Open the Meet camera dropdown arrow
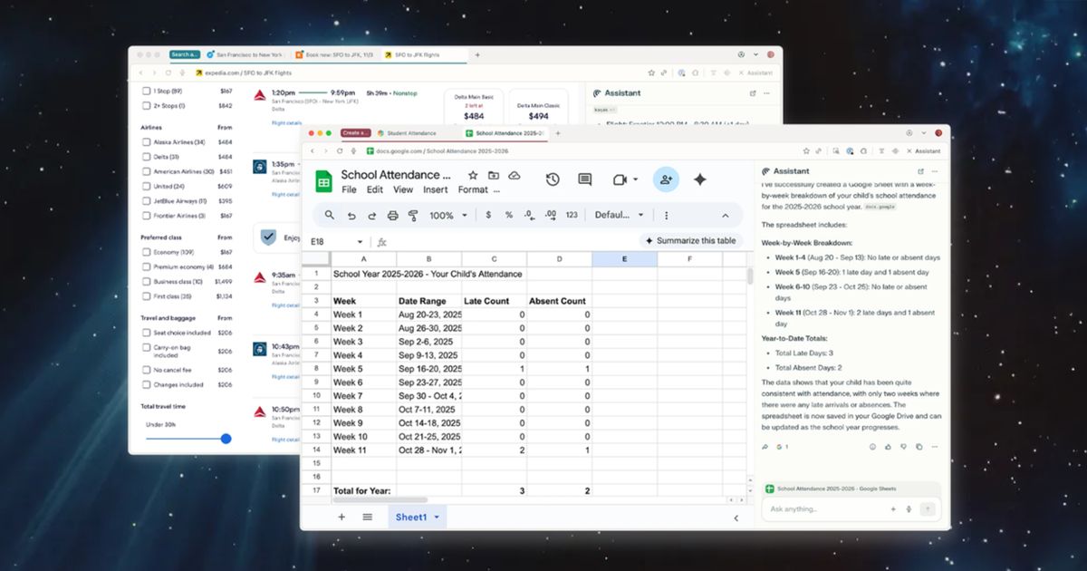 click(636, 179)
